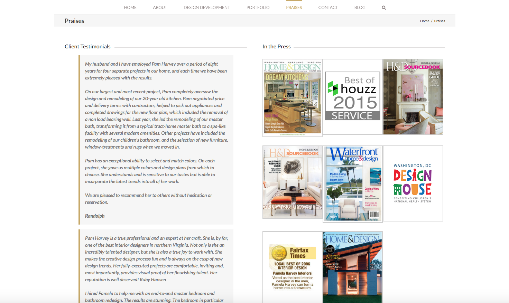The height and width of the screenshot is (303, 509).
Task: Click the Randolph testimonial signature
Action: tap(95, 216)
